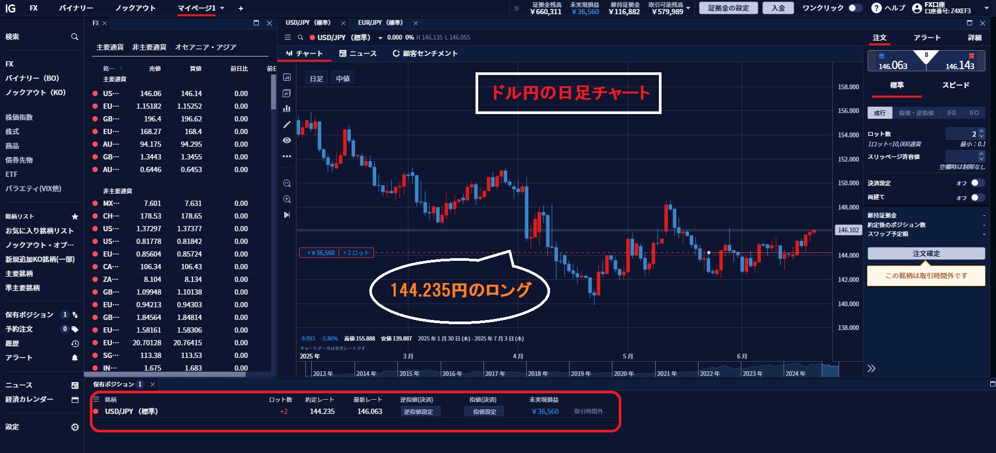Click the 指値設定 button in positions
Viewport: 996px width, 453px height.
[485, 412]
